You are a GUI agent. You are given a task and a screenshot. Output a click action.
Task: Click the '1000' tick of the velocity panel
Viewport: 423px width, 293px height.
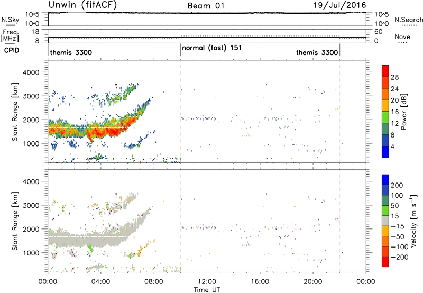pos(31,253)
